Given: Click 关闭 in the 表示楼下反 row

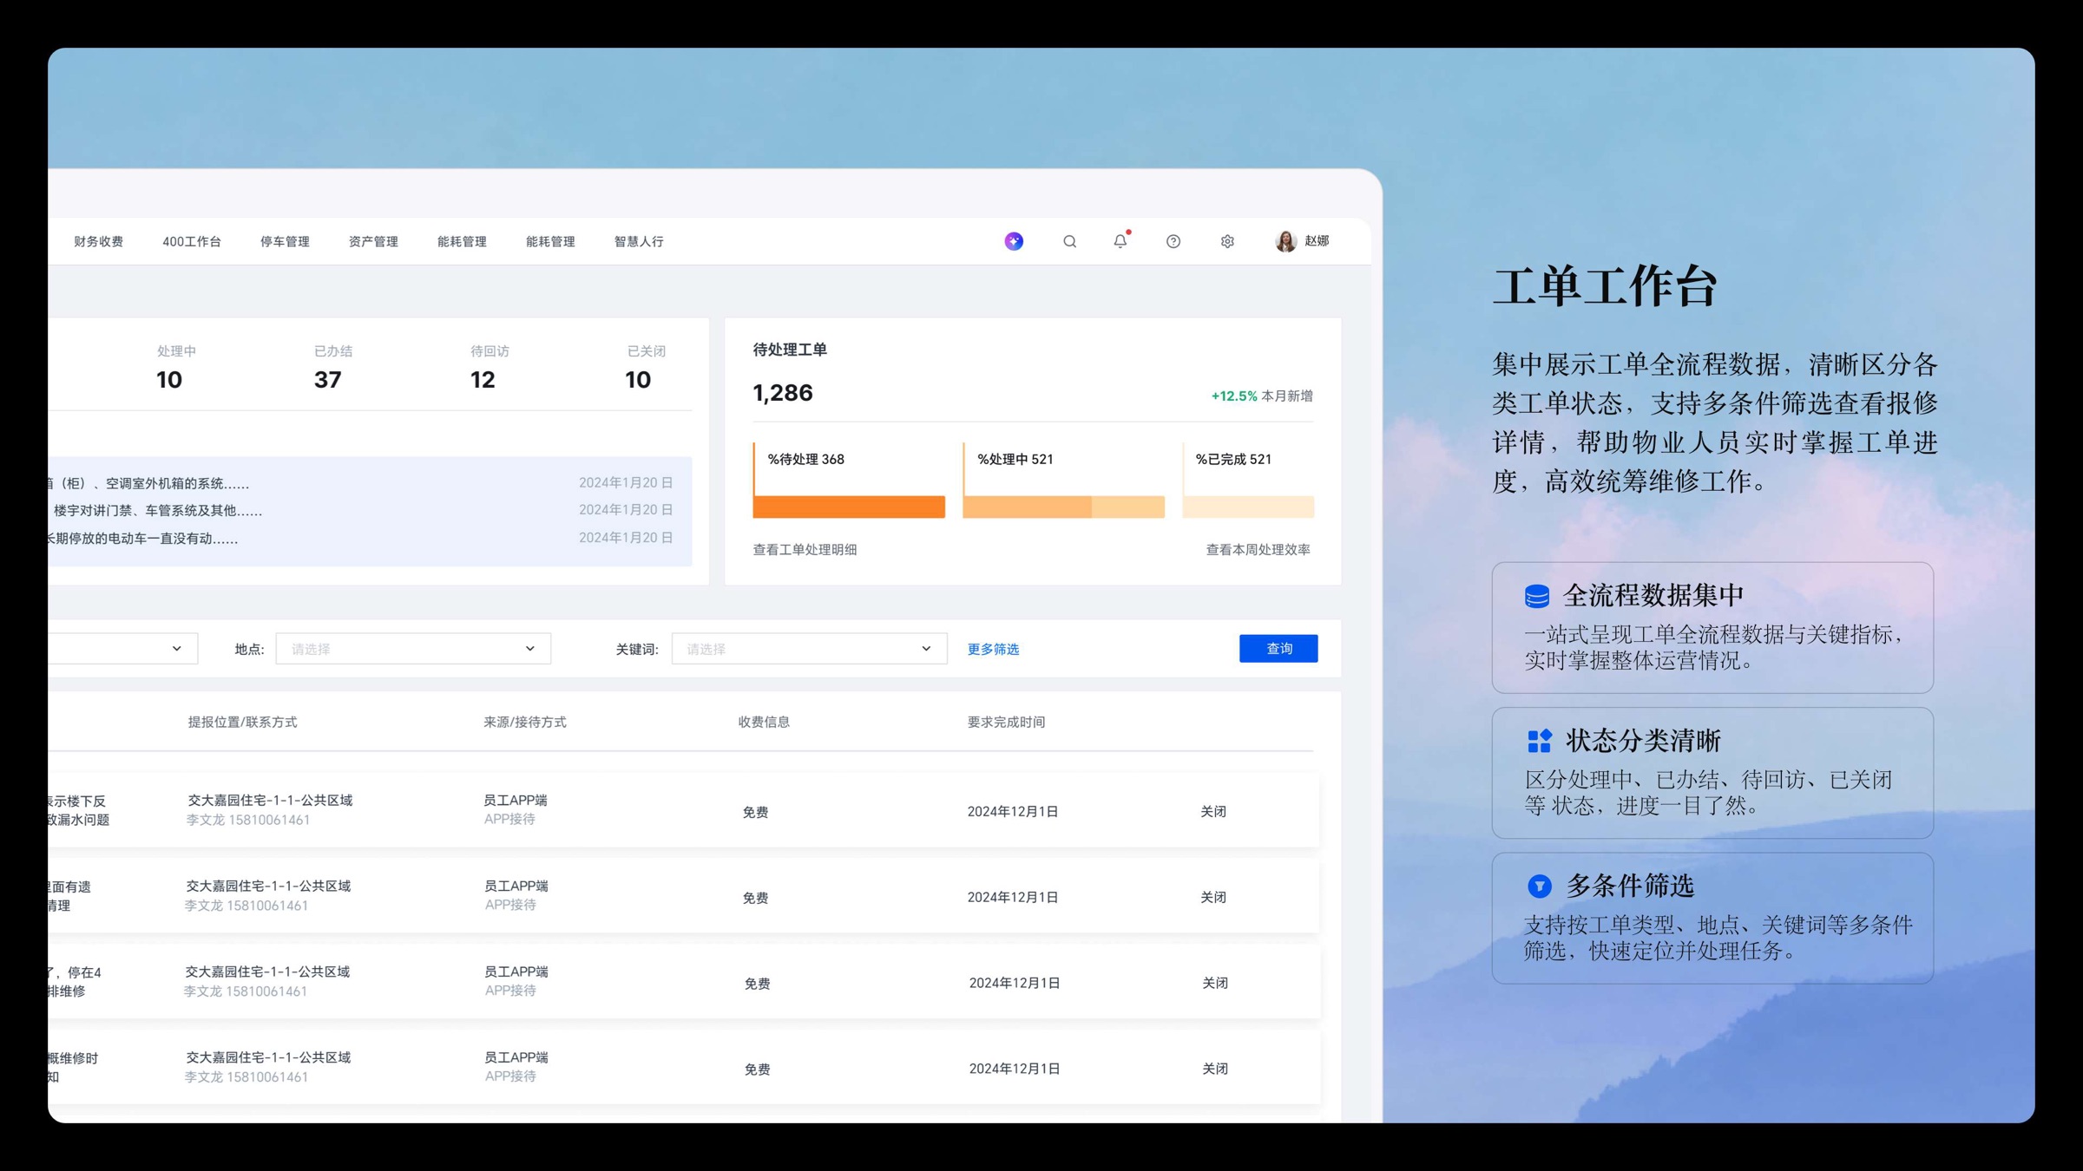Looking at the screenshot, I should (1212, 811).
